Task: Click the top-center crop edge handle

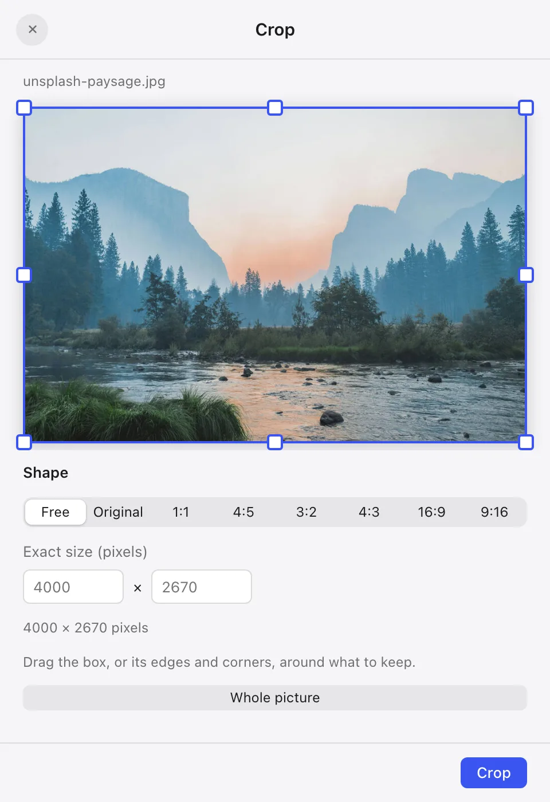Action: 275,108
